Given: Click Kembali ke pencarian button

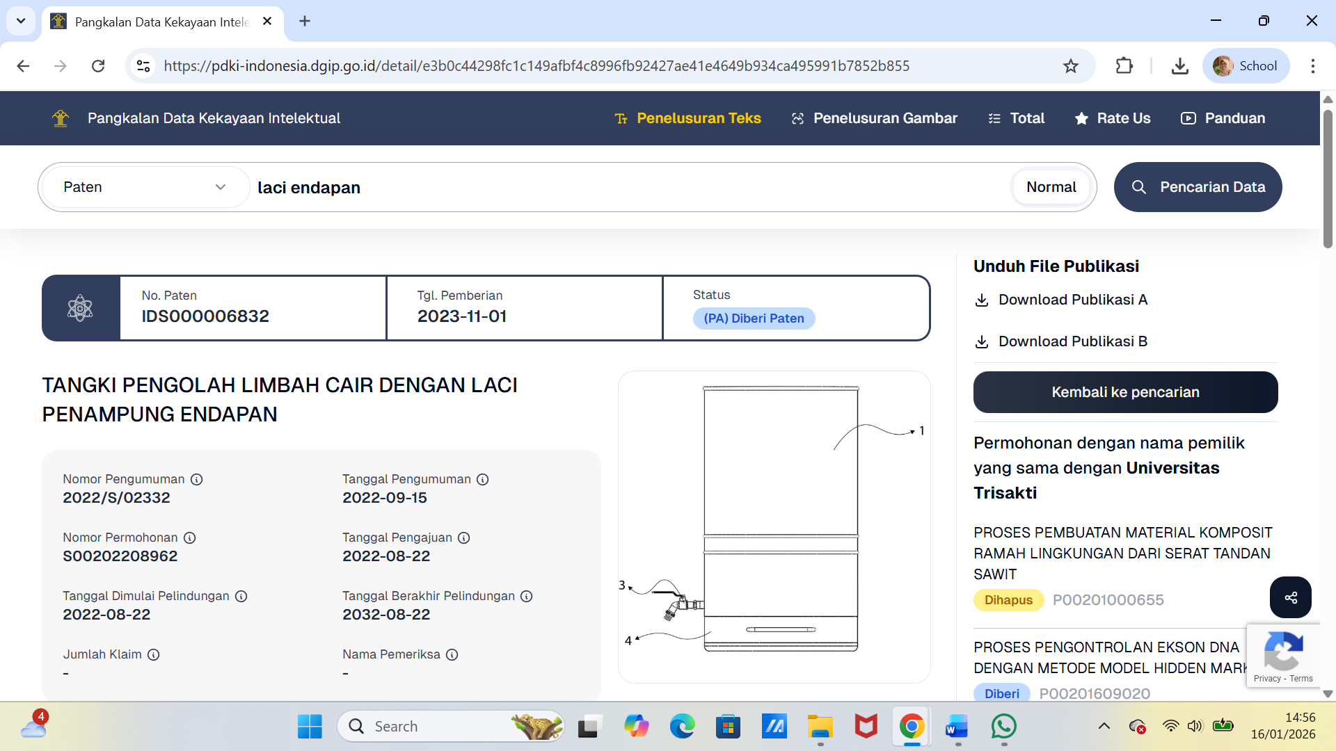Looking at the screenshot, I should [1125, 392].
